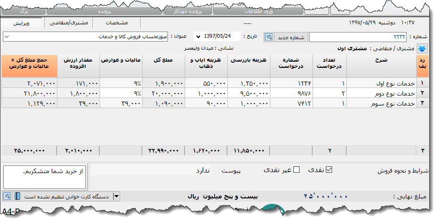
Task: Expand the عنوان combo box arrow
Action: point(7,37)
